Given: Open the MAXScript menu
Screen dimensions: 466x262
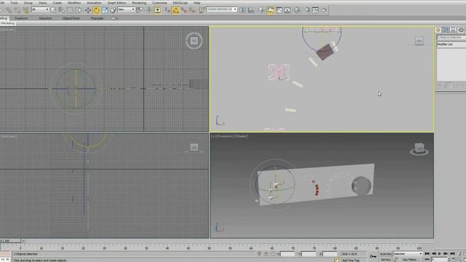Looking at the screenshot, I should coord(181,3).
